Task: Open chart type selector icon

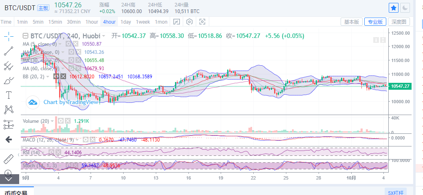Action: point(177,22)
